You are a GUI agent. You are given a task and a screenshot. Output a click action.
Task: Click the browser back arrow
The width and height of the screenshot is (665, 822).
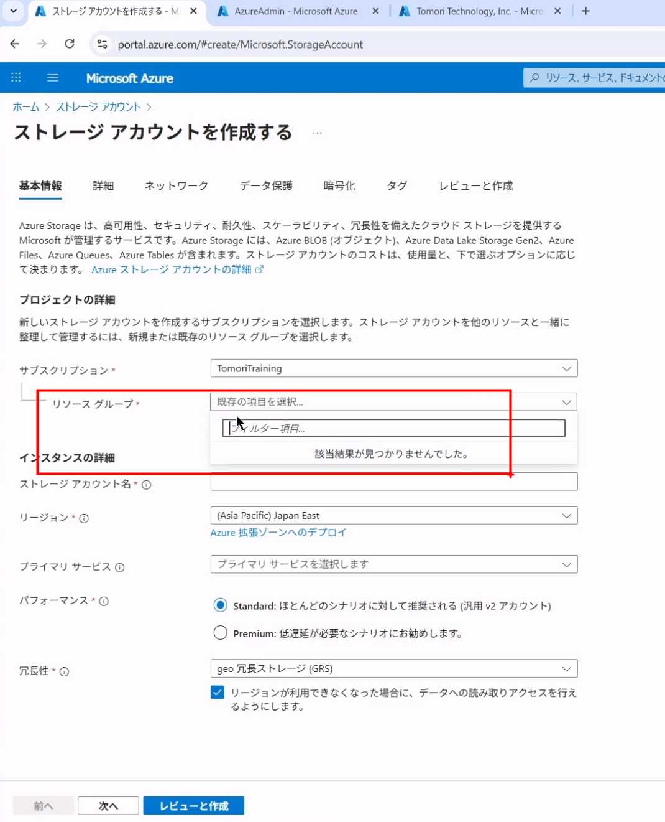(x=15, y=44)
